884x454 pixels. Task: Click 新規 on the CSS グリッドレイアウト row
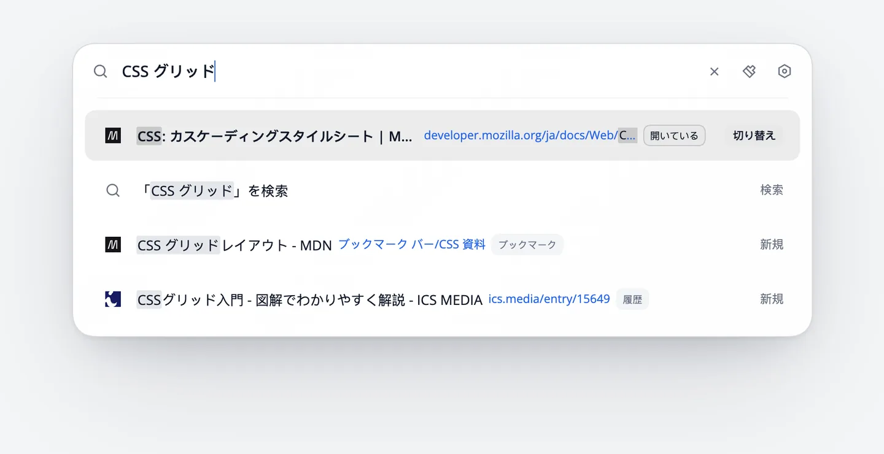point(772,245)
